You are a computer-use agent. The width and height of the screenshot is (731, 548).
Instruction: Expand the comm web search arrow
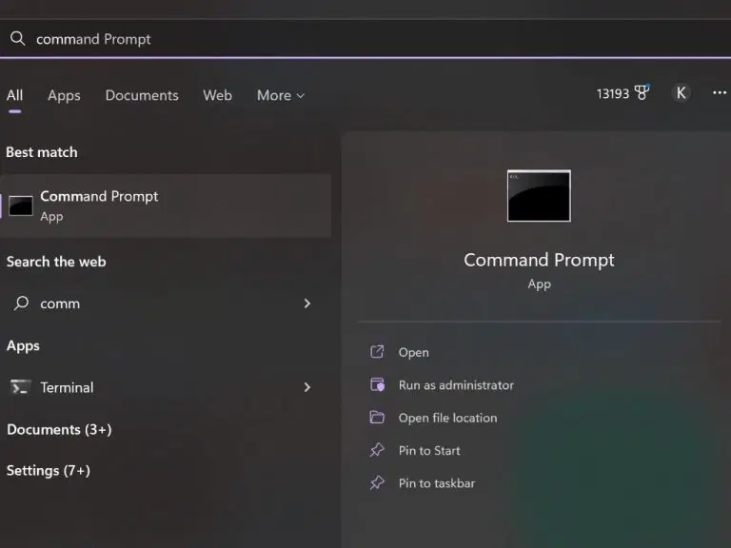click(x=306, y=303)
